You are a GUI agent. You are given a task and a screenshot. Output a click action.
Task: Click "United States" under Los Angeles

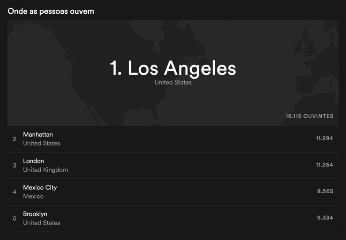pyautogui.click(x=173, y=82)
